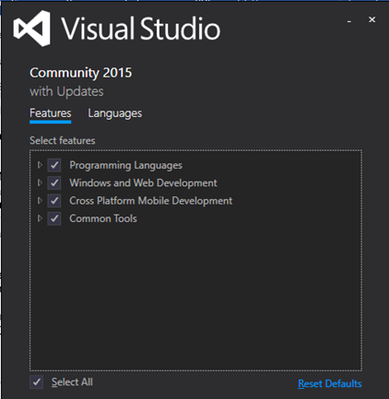The width and height of the screenshot is (389, 399).
Task: Minimize the Visual Studio installer window
Action: (x=349, y=21)
